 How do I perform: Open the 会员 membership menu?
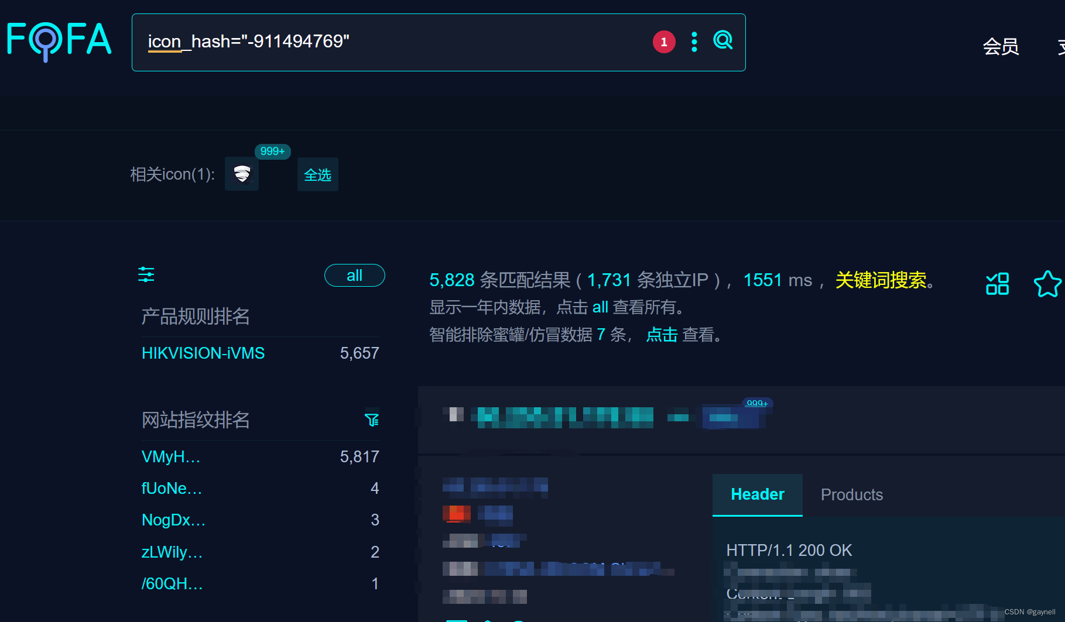1001,46
